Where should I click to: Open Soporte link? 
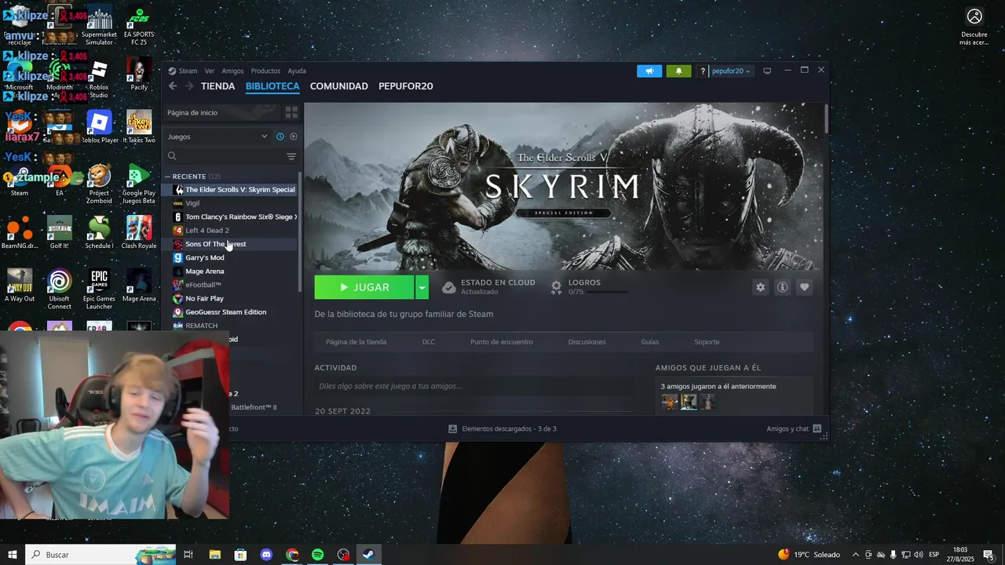pos(707,342)
